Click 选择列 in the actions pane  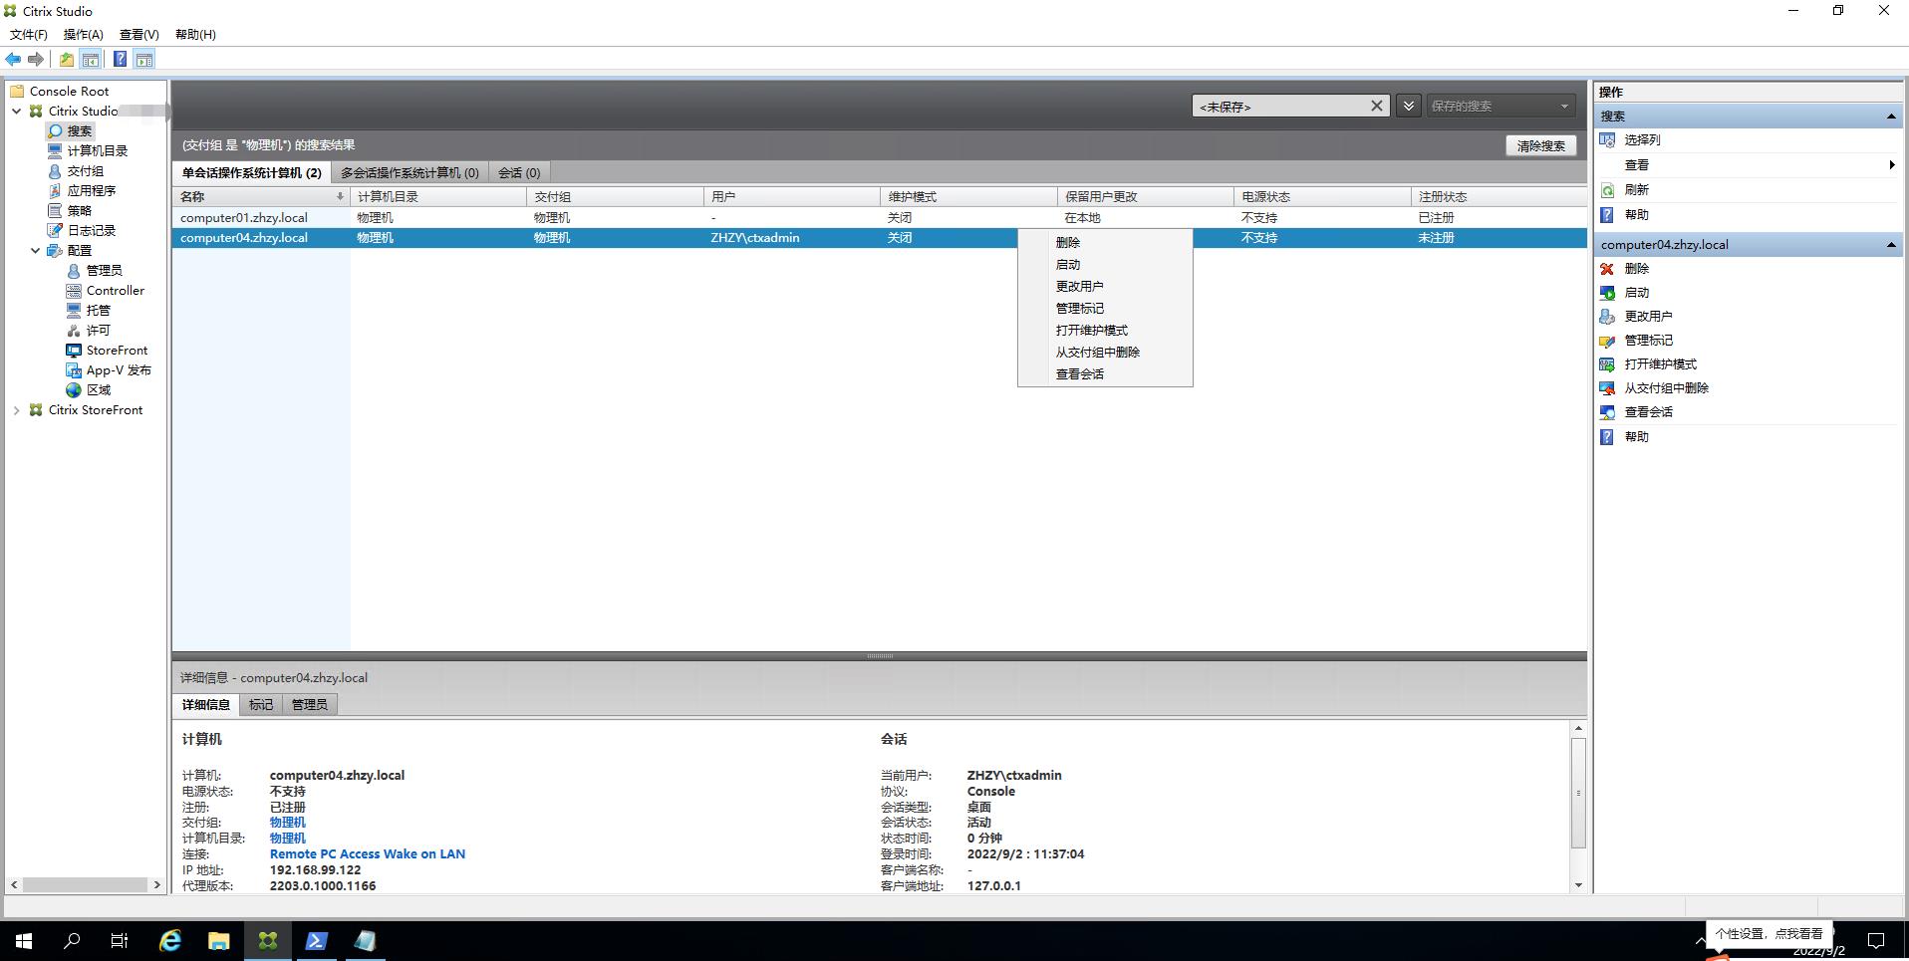coord(1642,139)
